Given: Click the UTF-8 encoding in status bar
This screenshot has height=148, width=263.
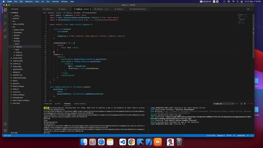Looking at the screenshot, I should (x=229, y=136).
